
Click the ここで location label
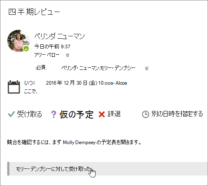coord(31,91)
